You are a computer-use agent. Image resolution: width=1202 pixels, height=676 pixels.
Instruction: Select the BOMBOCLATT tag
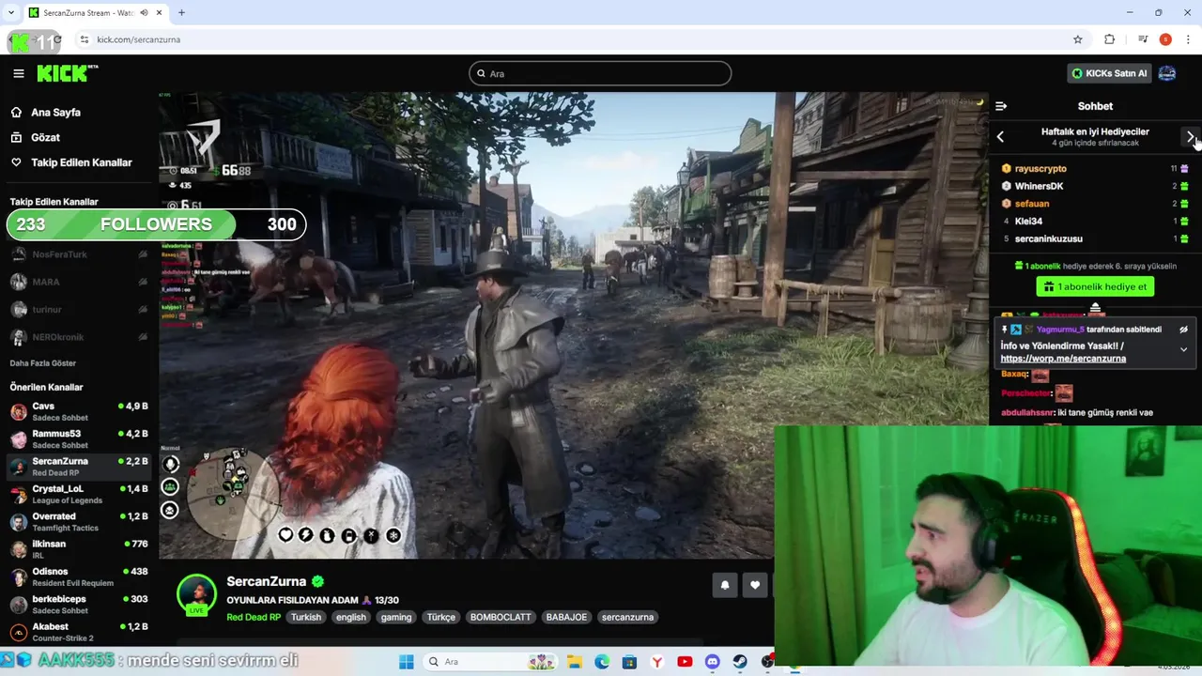click(501, 617)
